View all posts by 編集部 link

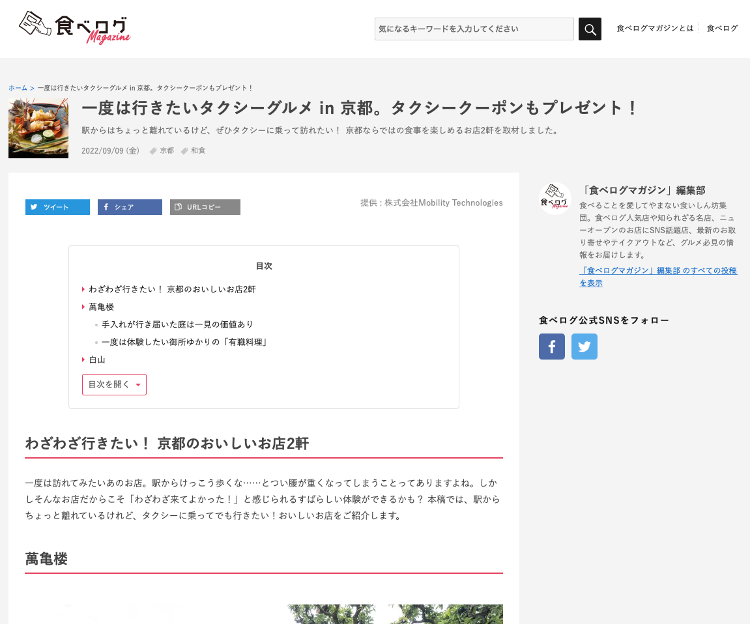(x=657, y=277)
